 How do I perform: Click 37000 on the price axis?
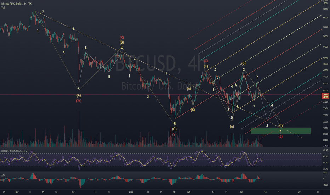point(326,102)
